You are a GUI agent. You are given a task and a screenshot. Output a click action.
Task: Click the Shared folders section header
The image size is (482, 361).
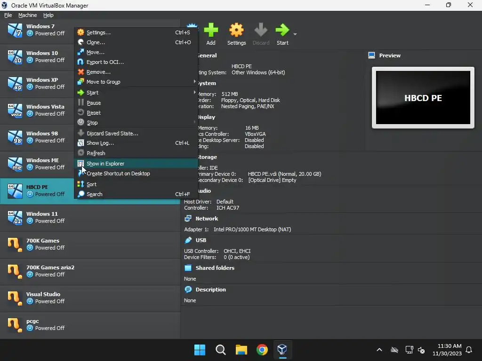coord(215,267)
